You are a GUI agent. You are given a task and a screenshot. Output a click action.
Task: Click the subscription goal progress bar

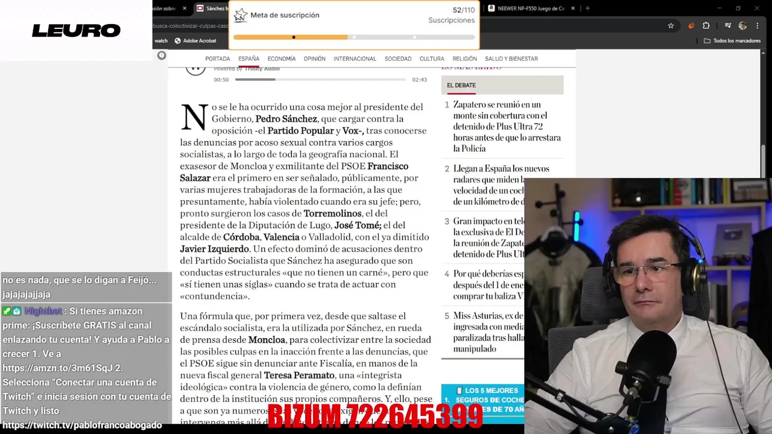click(354, 37)
